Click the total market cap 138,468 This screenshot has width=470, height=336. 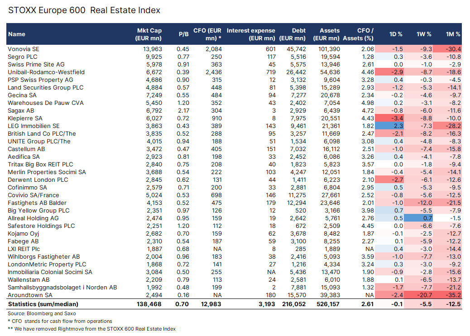[x=149, y=304]
